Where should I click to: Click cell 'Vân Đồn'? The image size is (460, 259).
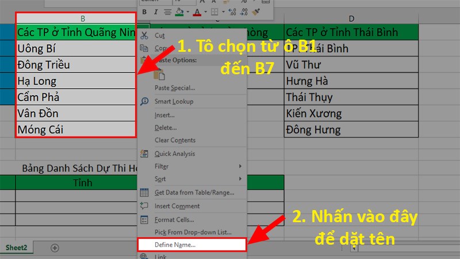point(76,113)
